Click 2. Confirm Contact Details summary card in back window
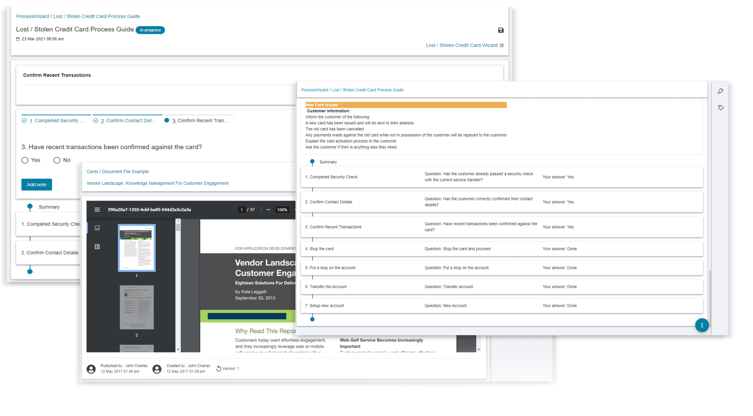Image resolution: width=753 pixels, height=416 pixels. pos(49,253)
